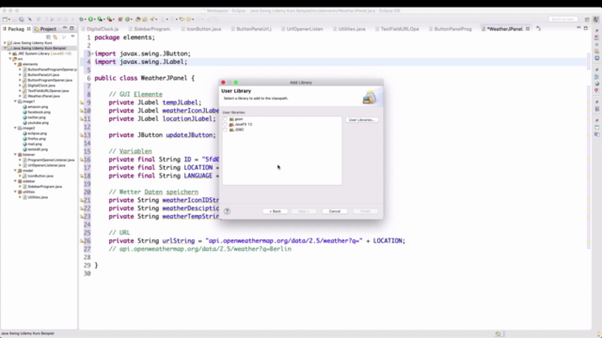
Task: Select DigitalClock.java in Package Explorer
Action: point(41,85)
